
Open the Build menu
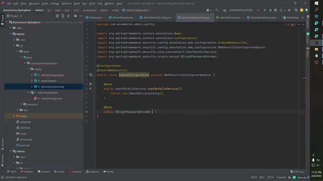(77, 4)
